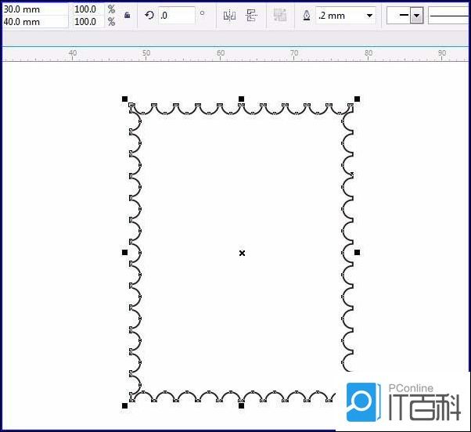Viewport: 471px width, 432px height.
Task: Click the bottom-center selection handle
Action: point(241,406)
